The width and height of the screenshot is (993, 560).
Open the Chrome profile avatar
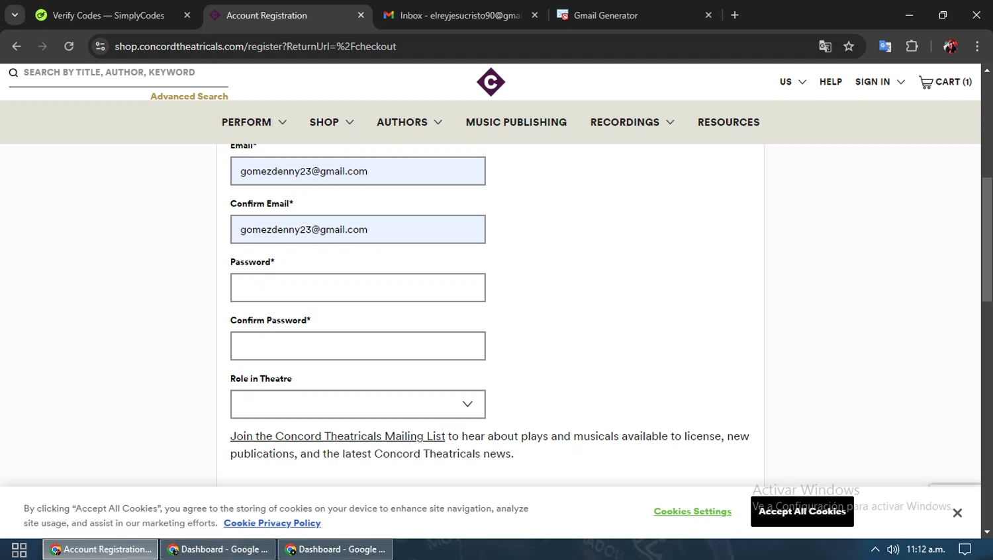click(x=951, y=46)
